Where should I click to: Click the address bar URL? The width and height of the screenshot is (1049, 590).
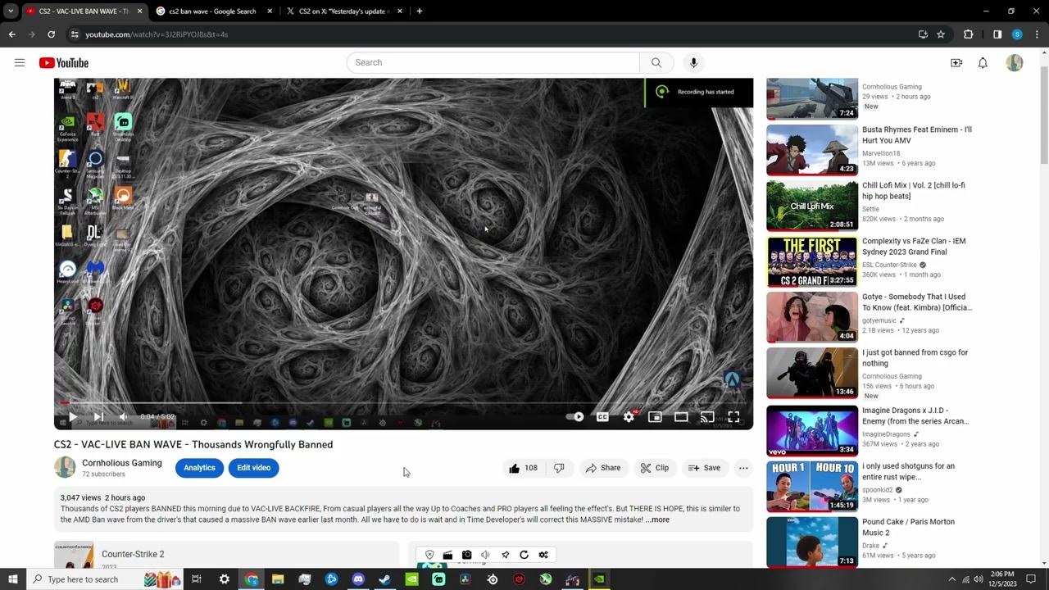coord(157,34)
